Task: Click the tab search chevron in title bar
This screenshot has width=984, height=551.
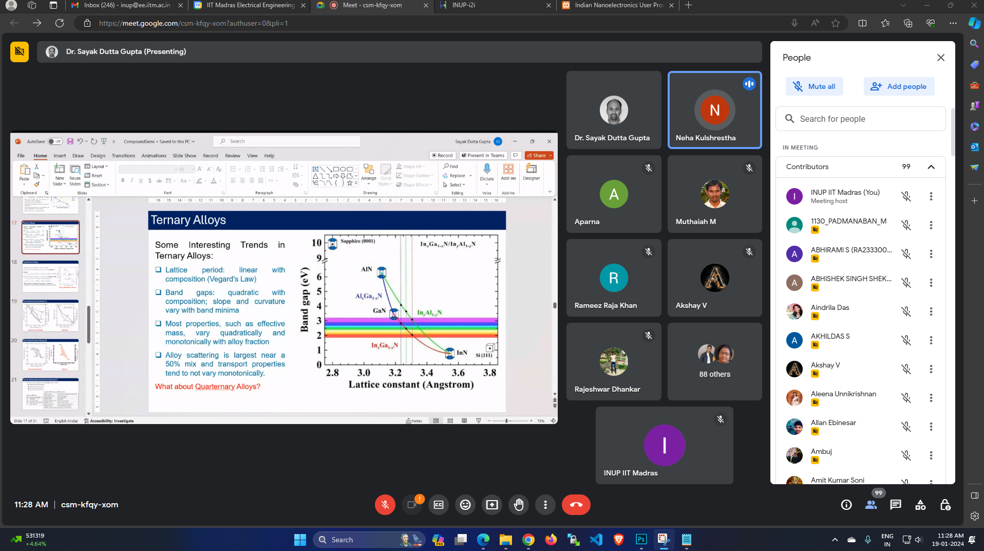Action: click(x=903, y=5)
